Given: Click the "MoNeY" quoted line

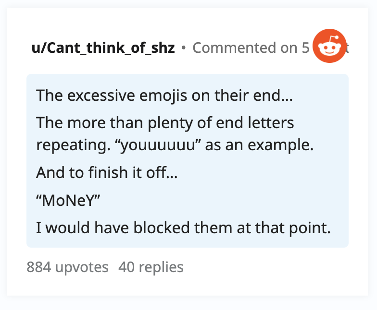Looking at the screenshot, I should tap(68, 200).
